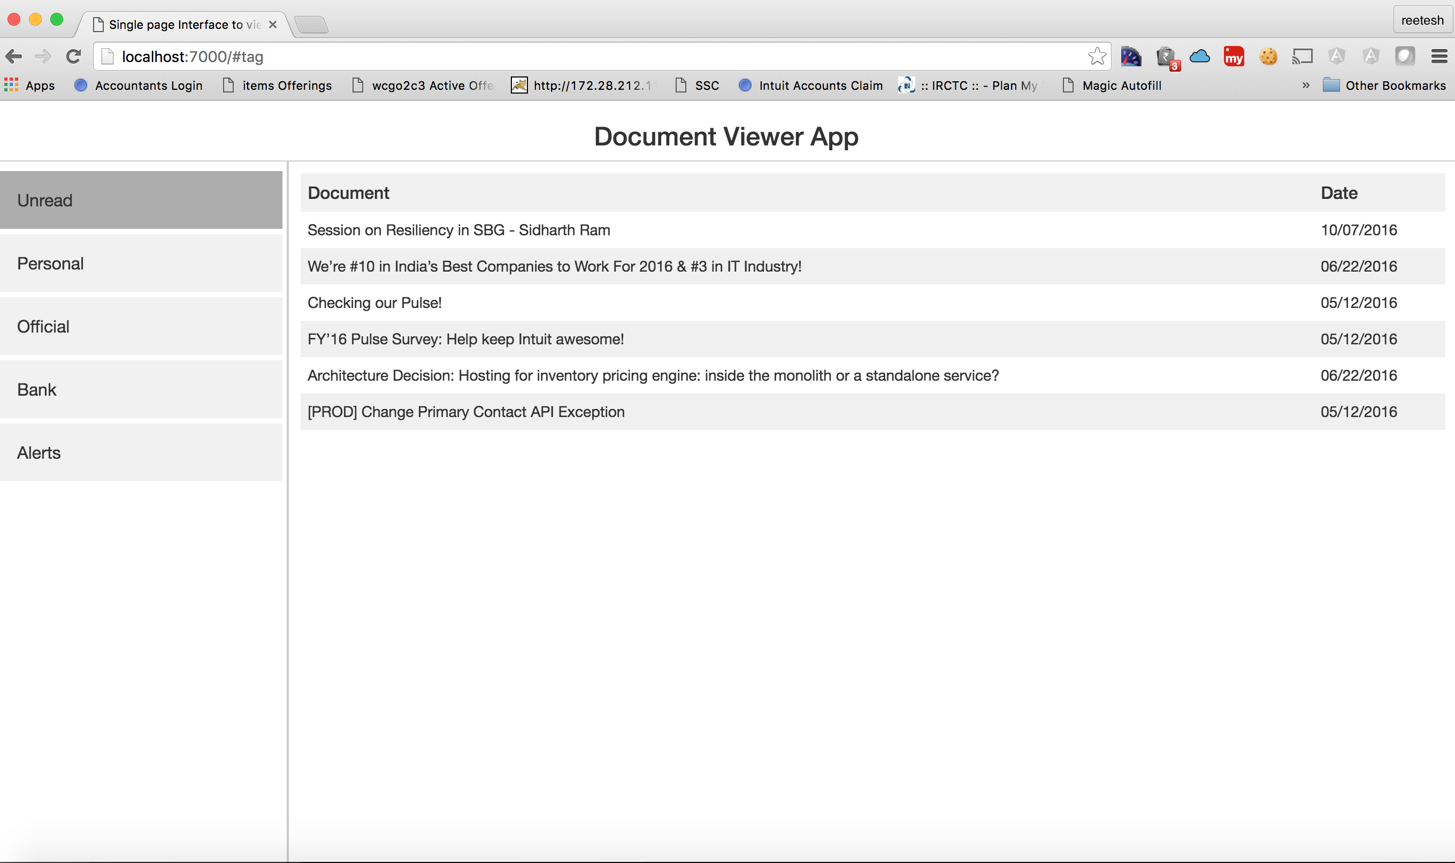Show hidden bookmarks with the chevron
This screenshot has width=1455, height=863.
click(x=1305, y=86)
